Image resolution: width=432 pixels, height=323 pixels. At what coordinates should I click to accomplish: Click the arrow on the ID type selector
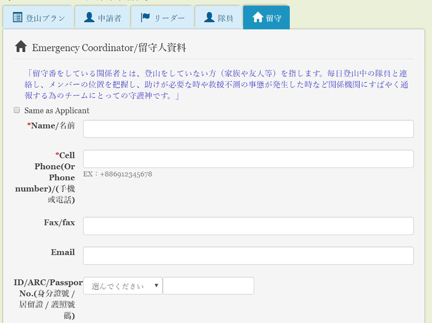[156, 286]
